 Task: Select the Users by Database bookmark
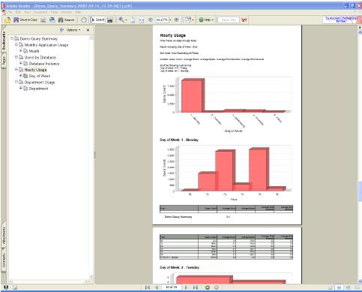(x=40, y=57)
